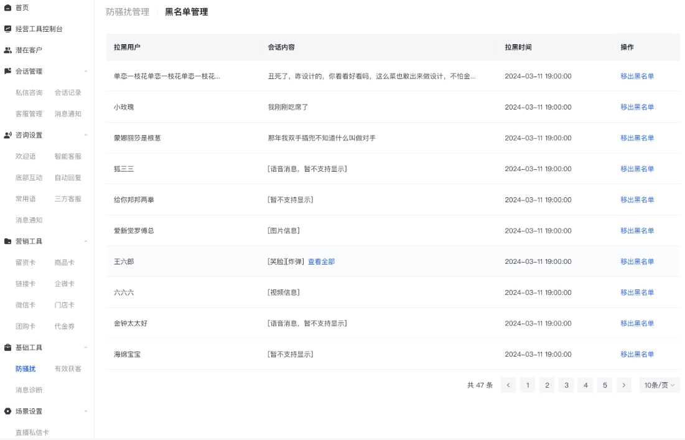
Task: Click the 营销工具 folder icon
Action: pyautogui.click(x=9, y=240)
